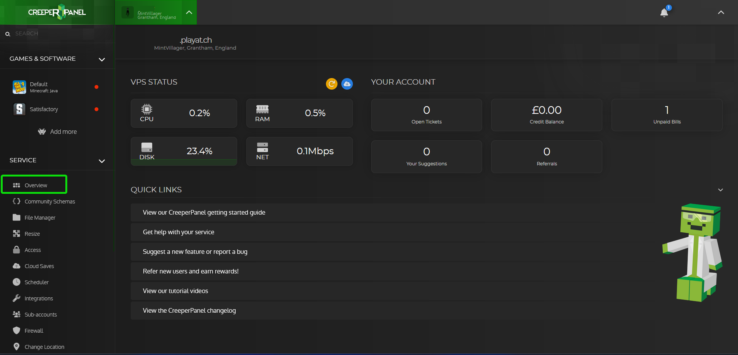Click the Access padlock icon
738x355 pixels.
click(x=17, y=250)
